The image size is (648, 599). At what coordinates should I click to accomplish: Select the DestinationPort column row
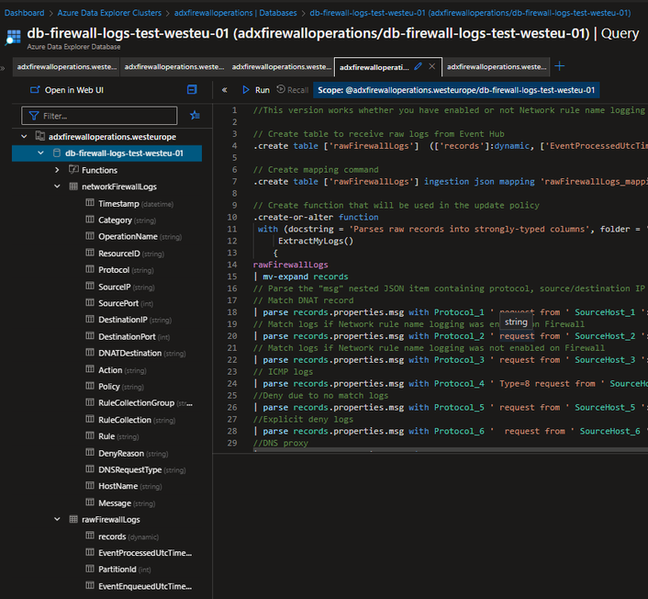[x=128, y=336]
